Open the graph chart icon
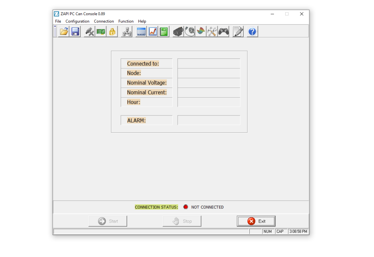 (152, 31)
